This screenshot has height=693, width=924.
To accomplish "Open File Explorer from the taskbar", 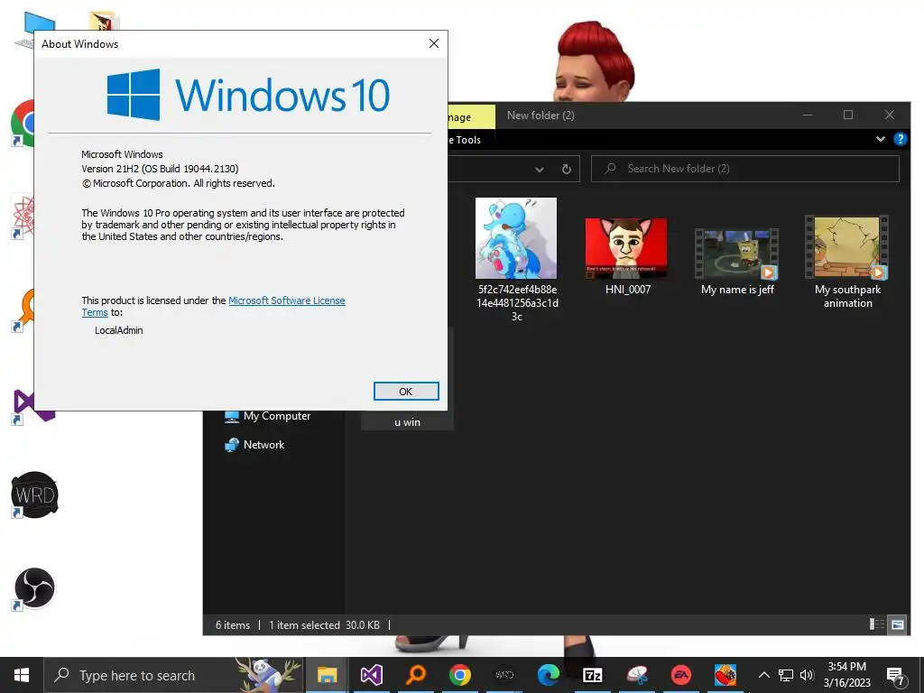I will (x=327, y=675).
